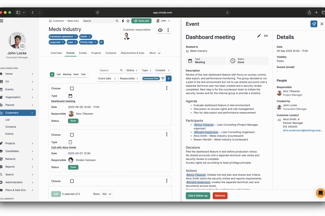Switch to the Projects tab
This screenshot has width=325, height=216.
click(96, 53)
